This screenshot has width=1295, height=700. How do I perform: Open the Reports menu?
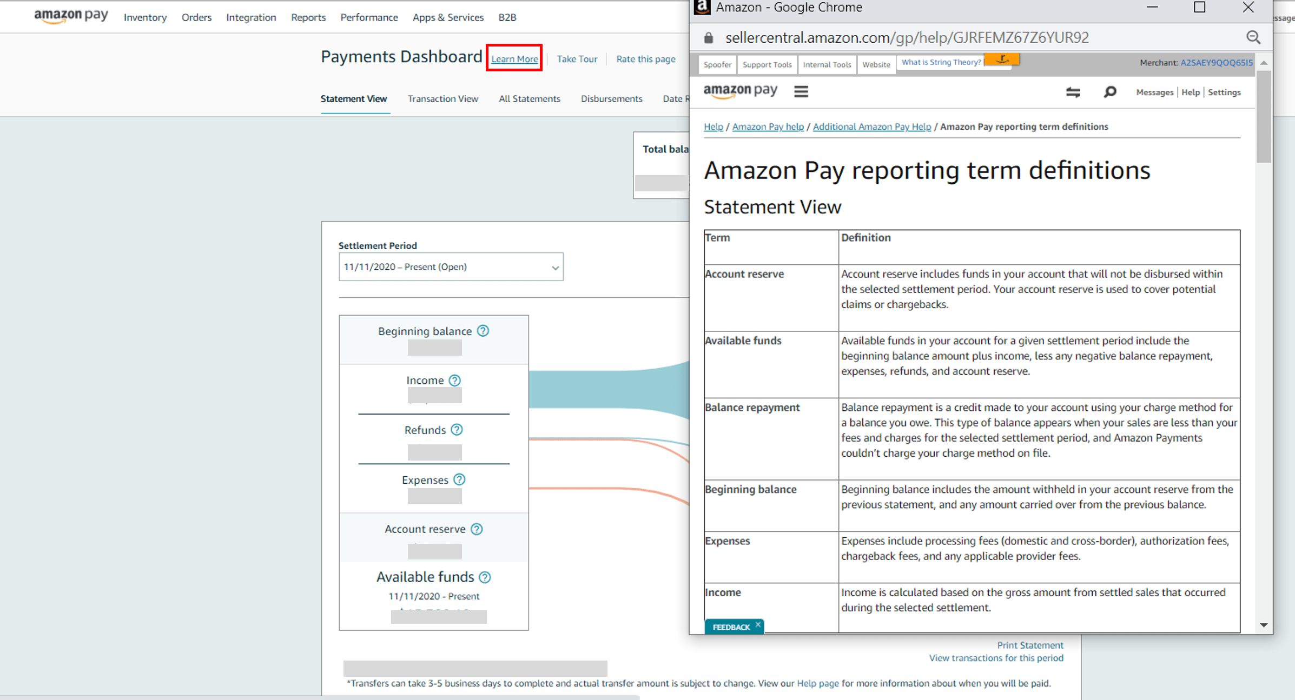308,17
